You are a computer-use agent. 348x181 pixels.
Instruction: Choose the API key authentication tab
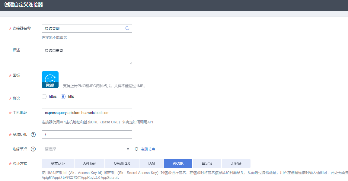pos(89,164)
